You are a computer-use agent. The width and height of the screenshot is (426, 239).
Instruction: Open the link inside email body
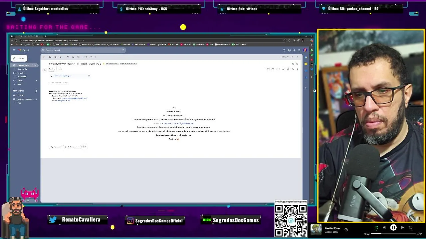[x=177, y=123]
